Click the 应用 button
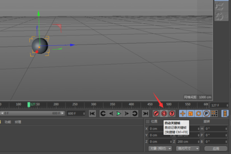This screenshot has width=231, height=154. pos(216,148)
